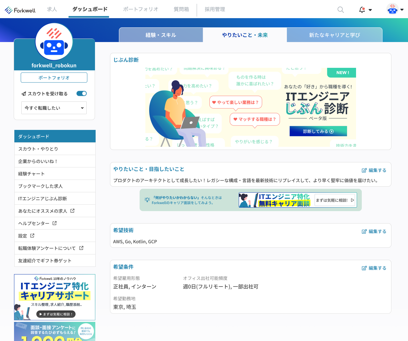
Task: Click the paper plane scout icon
Action: tap(24, 94)
